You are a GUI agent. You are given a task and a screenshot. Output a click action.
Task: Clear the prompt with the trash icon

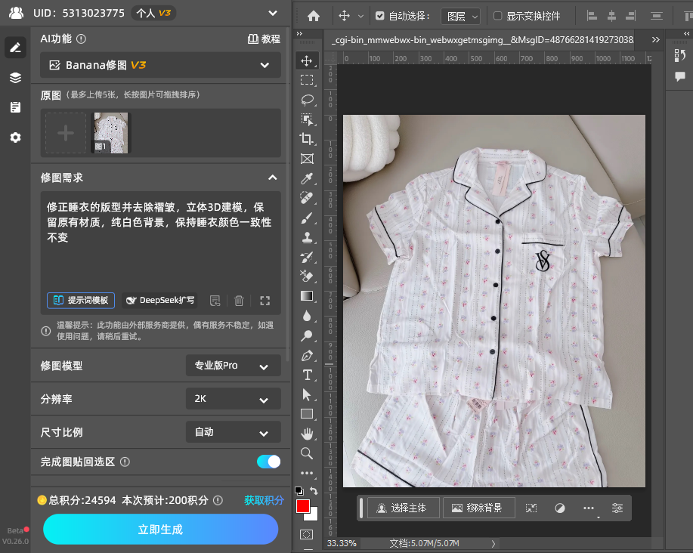pyautogui.click(x=239, y=301)
